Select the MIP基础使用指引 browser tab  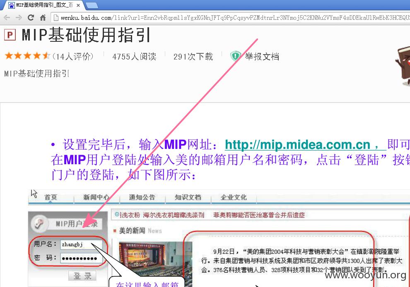(x=44, y=5)
